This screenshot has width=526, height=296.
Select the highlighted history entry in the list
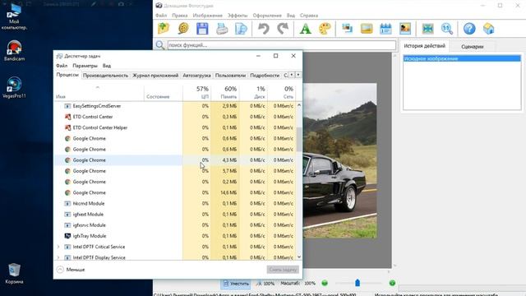click(462, 58)
